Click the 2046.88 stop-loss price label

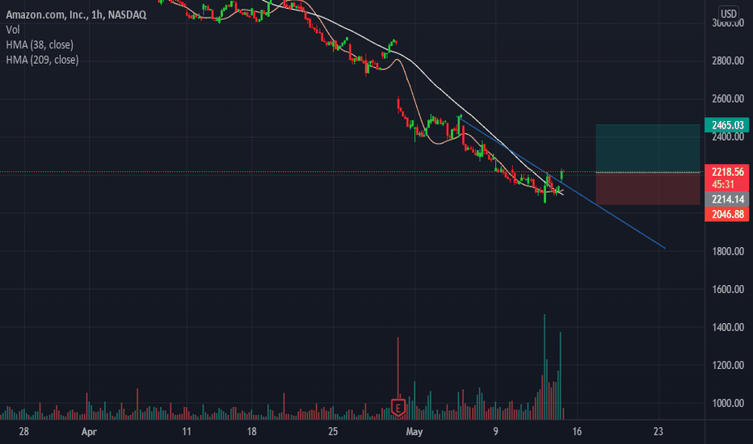click(726, 215)
